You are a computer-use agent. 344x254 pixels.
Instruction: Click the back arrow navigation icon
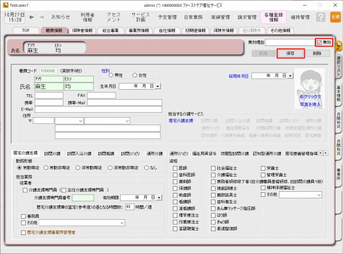tap(31, 17)
